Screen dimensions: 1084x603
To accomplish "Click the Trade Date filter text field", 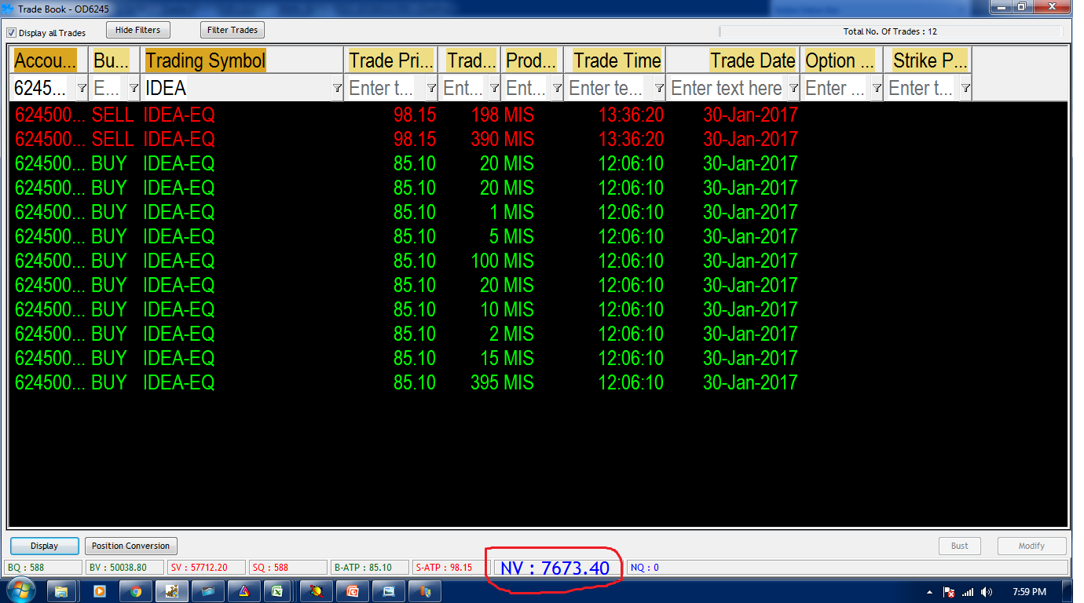I will (x=727, y=89).
